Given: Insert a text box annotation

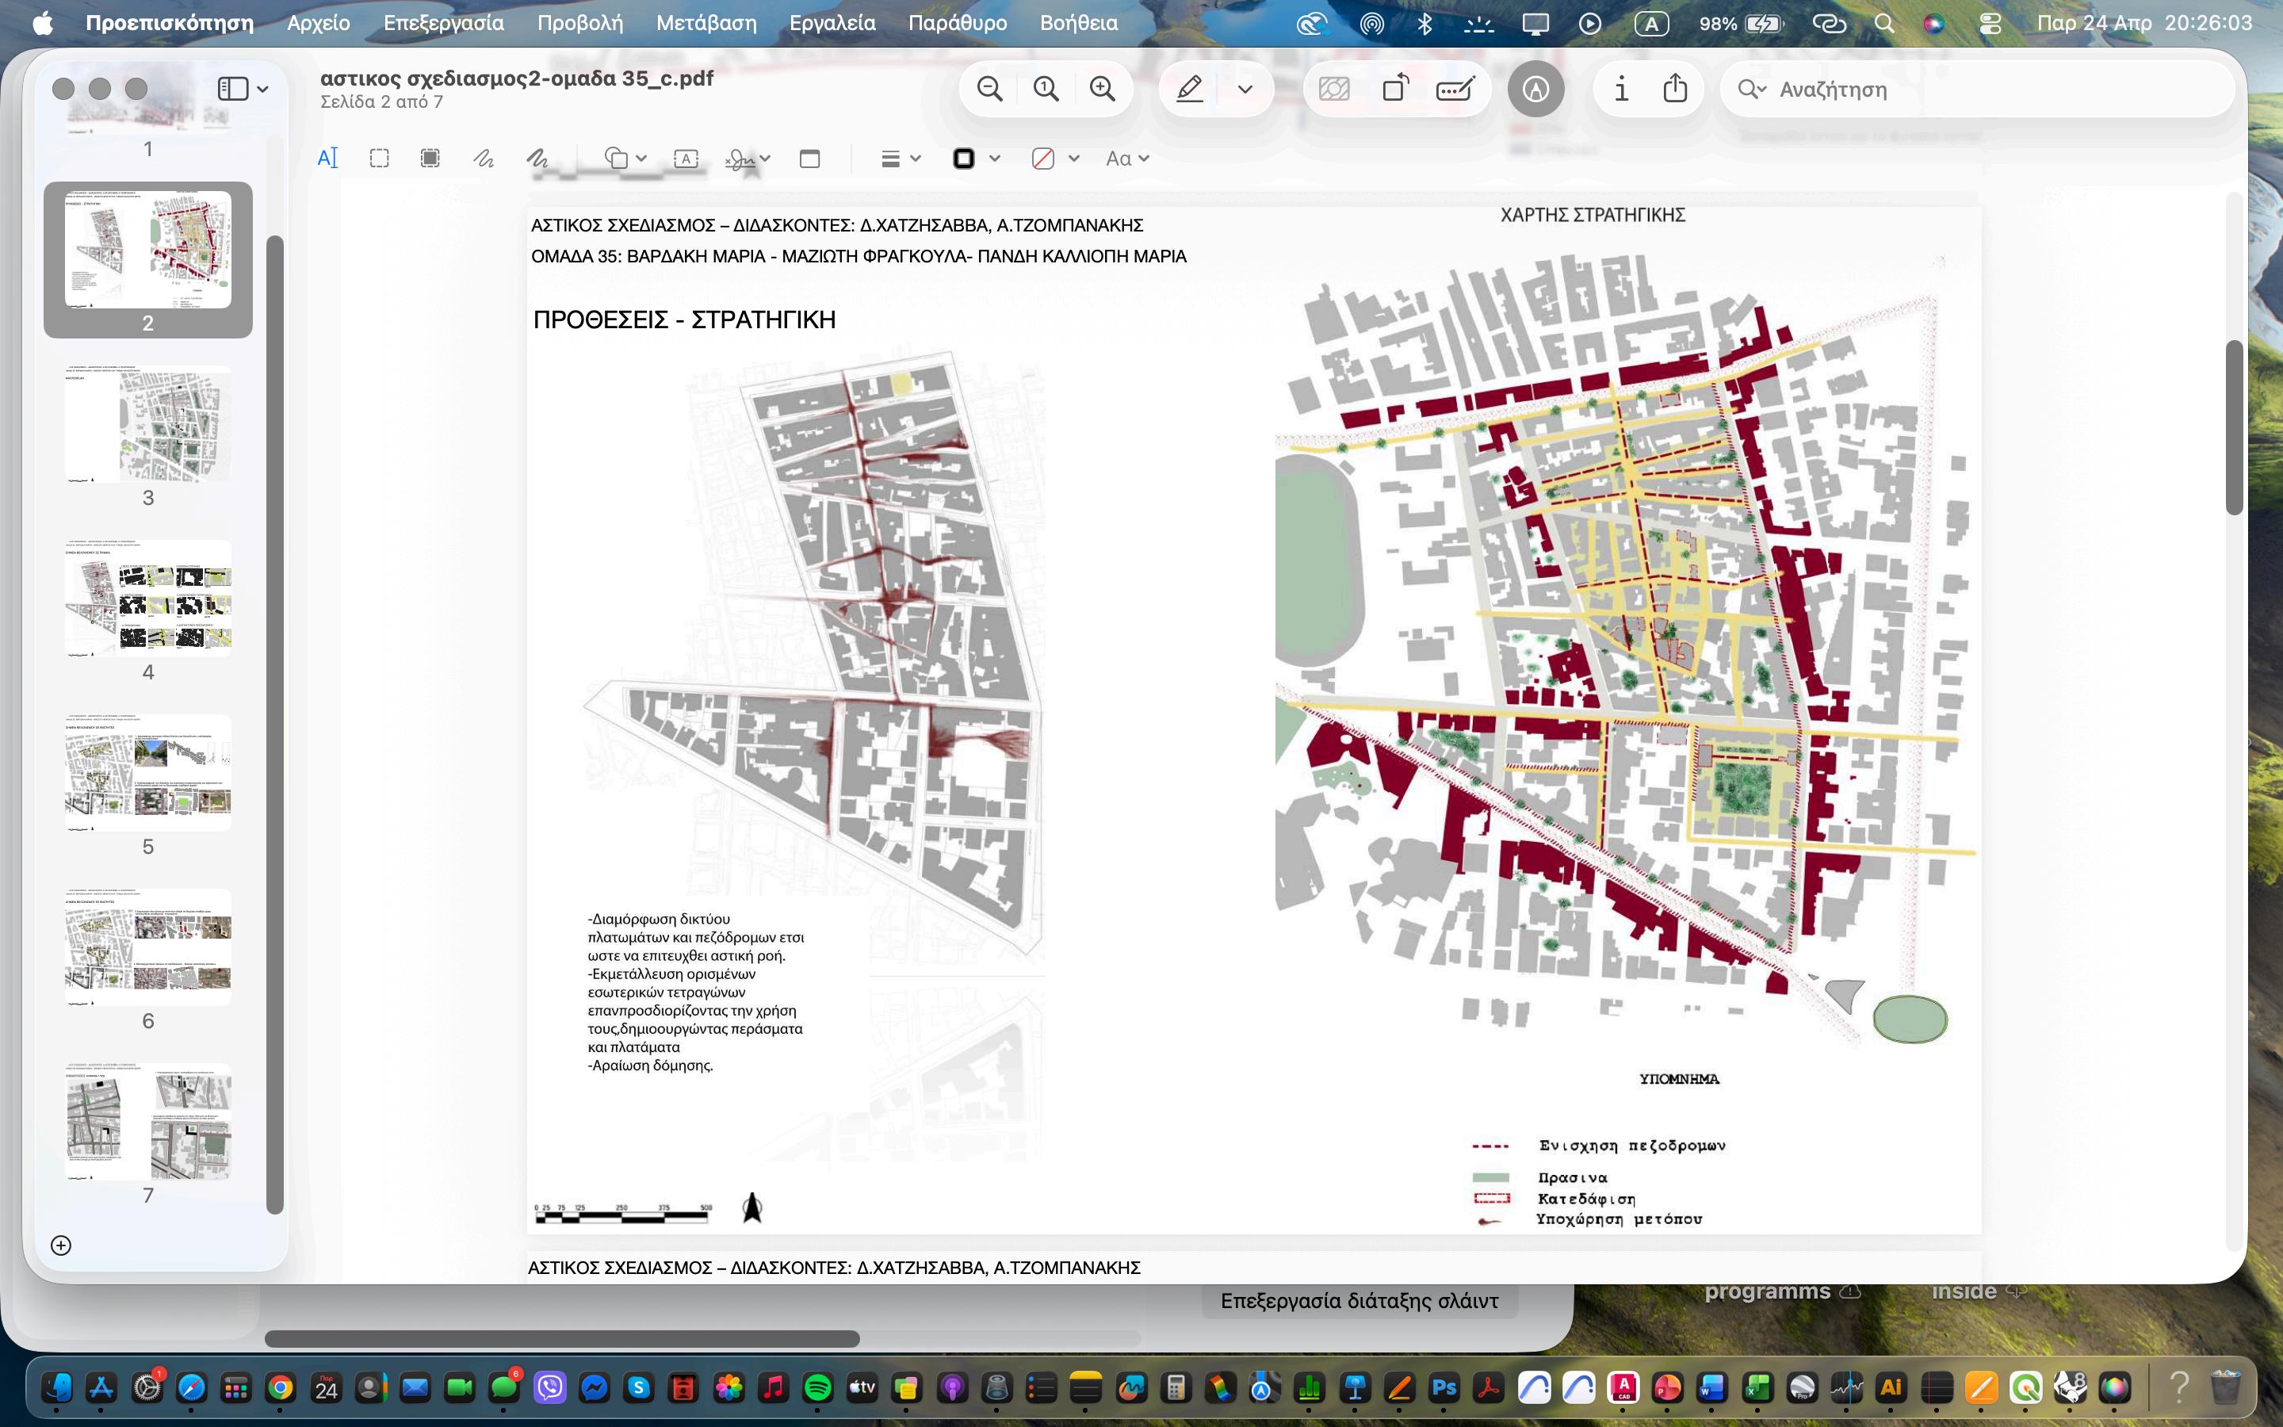Looking at the screenshot, I should coord(686,159).
